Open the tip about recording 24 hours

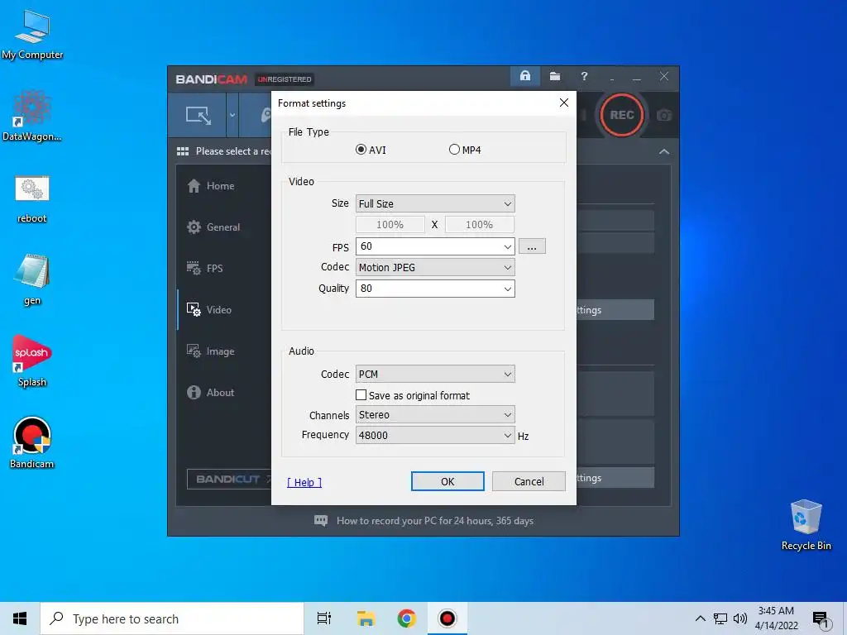(435, 521)
